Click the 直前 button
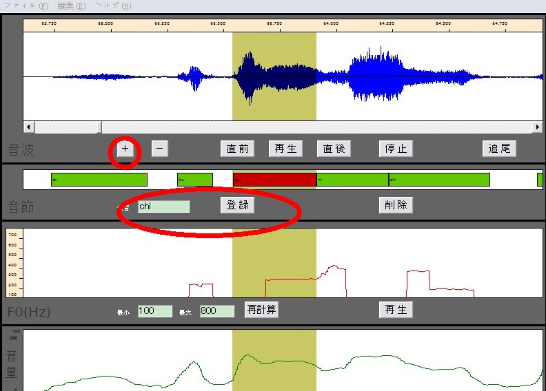This screenshot has height=391, width=546. [237, 149]
